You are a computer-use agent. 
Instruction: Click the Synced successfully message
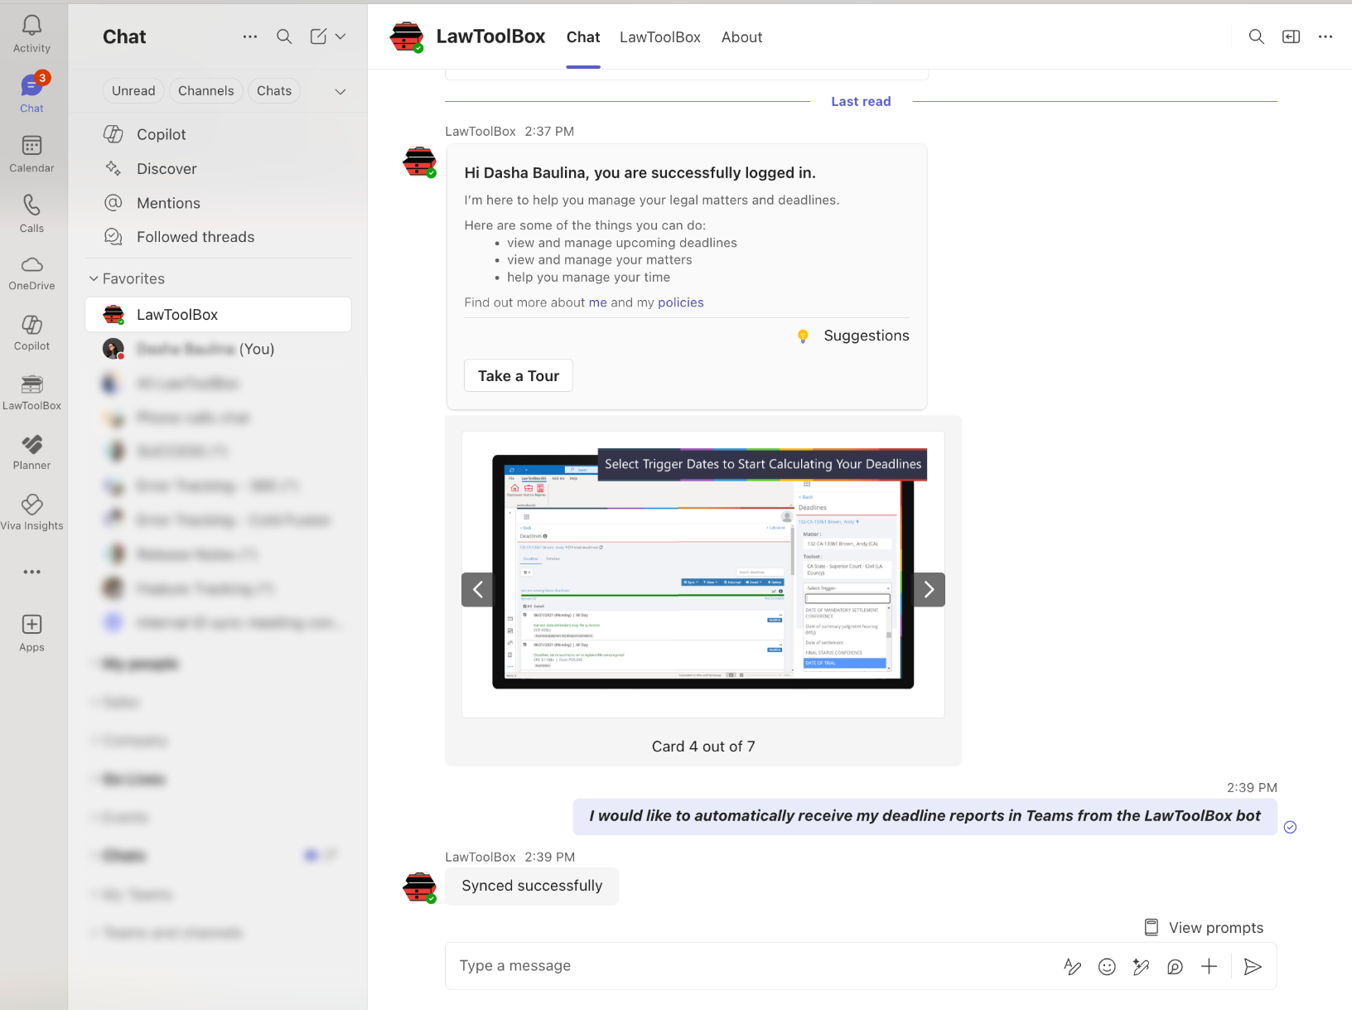pos(532,886)
